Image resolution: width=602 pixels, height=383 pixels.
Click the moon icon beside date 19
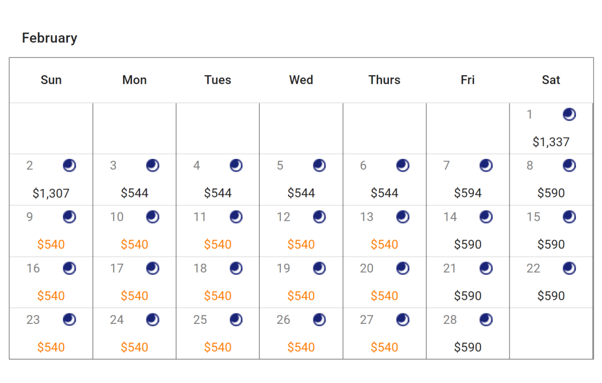coord(319,268)
